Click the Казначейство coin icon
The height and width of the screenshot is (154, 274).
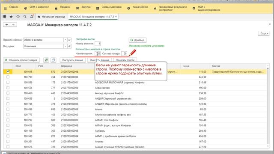pyautogui.click(x=128, y=8)
